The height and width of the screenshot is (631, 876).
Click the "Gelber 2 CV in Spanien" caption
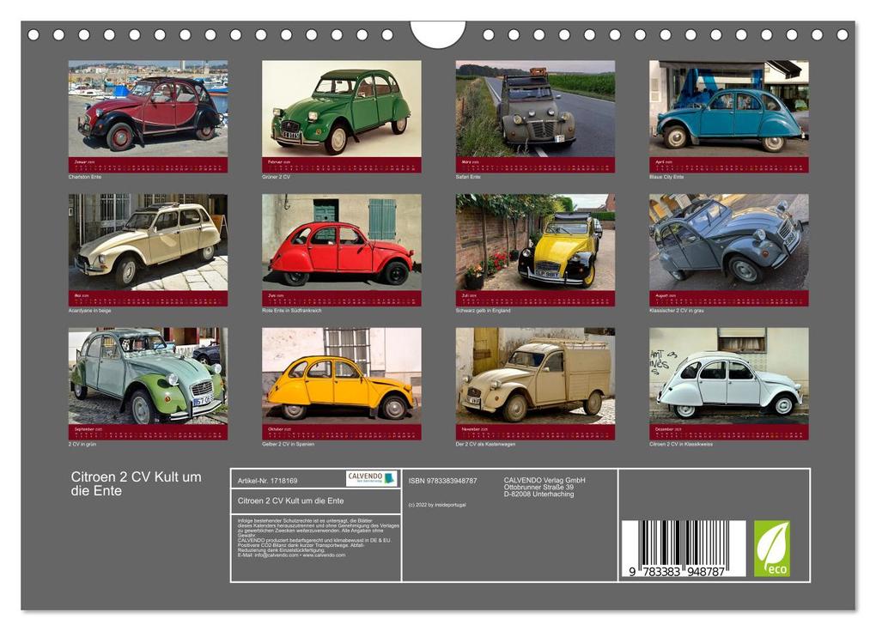tap(289, 445)
